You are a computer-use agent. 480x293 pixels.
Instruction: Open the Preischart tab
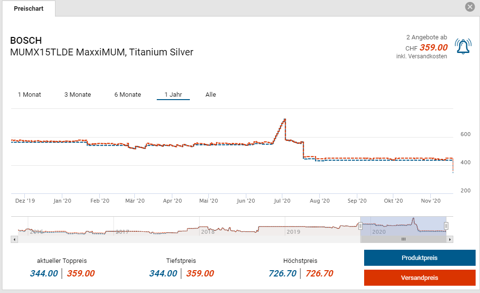tap(29, 9)
